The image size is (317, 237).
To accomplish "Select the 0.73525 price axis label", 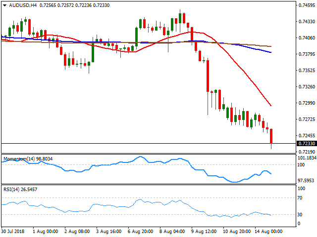I will click(307, 70).
